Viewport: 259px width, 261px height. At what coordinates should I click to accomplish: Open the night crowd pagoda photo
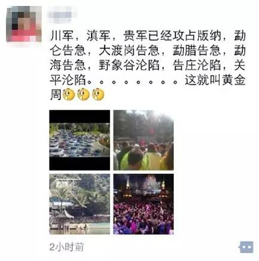143,204
